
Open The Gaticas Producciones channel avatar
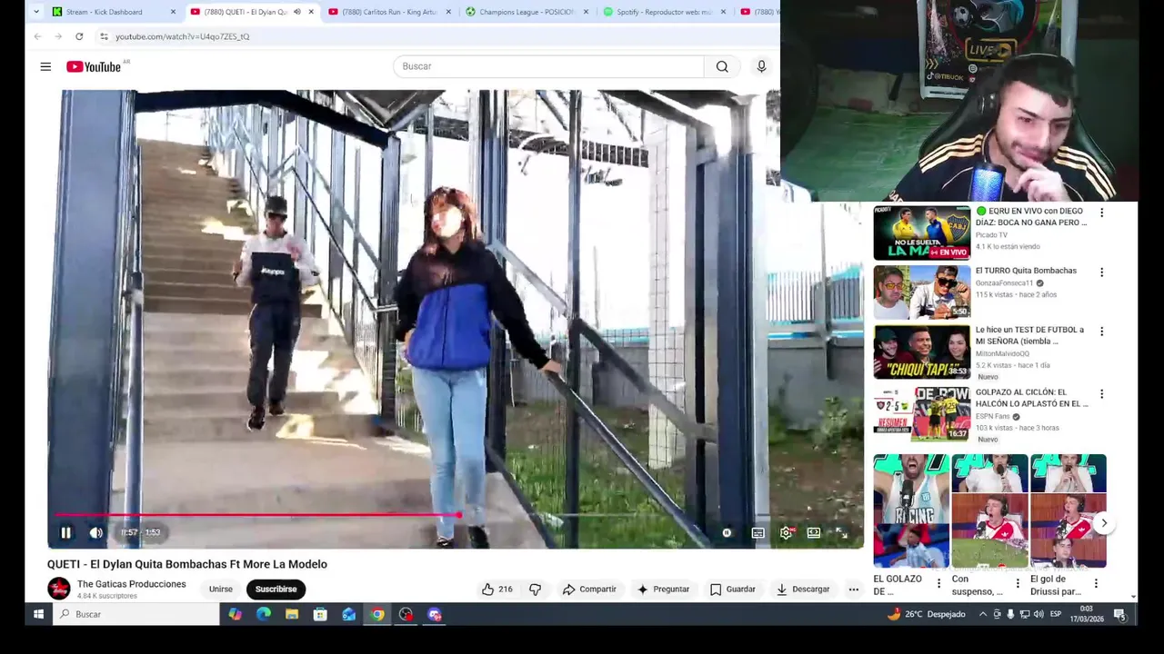tap(59, 589)
